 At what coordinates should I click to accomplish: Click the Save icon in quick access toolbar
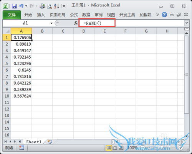pyautogui.click(x=14, y=6)
